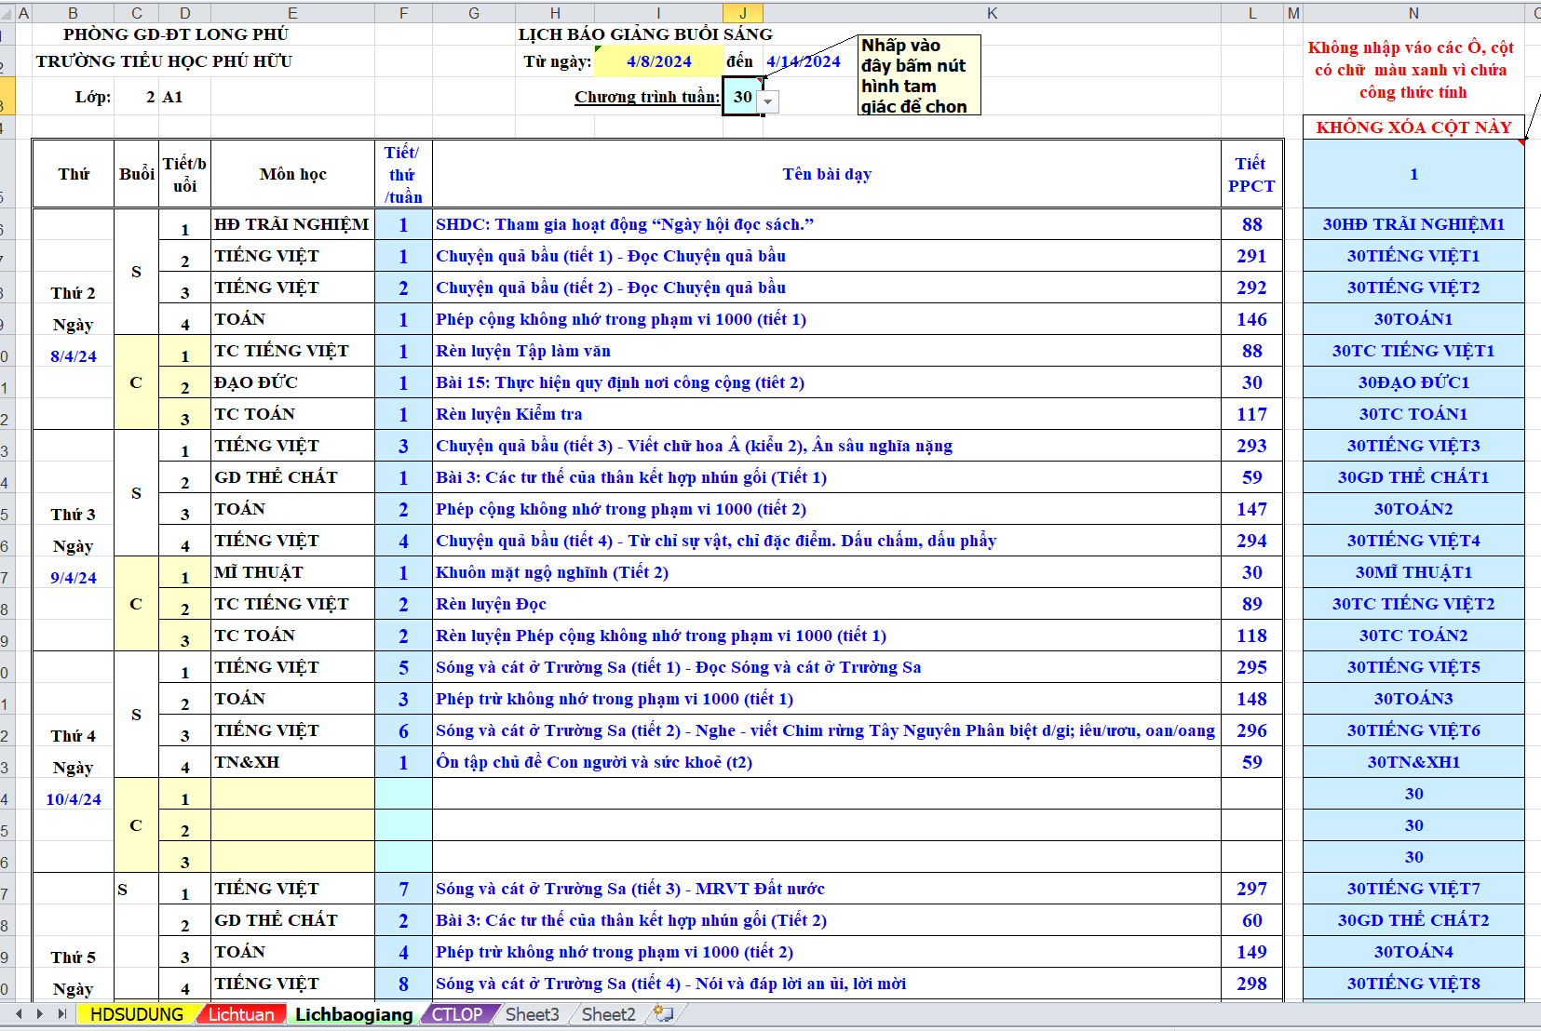Viewport: 1541px width, 1031px height.
Task: Select the week number cell showing 30
Action: pos(742,97)
